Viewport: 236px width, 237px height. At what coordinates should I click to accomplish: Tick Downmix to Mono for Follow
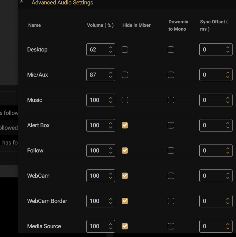pos(171,150)
